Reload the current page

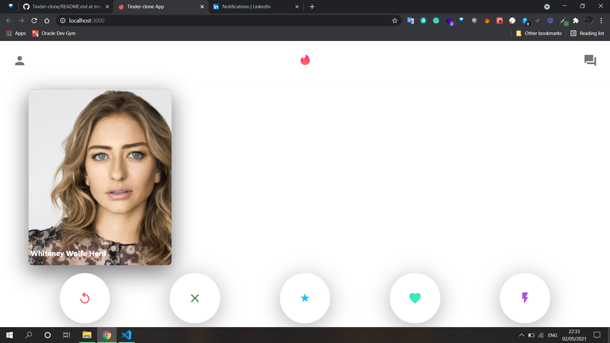point(34,21)
